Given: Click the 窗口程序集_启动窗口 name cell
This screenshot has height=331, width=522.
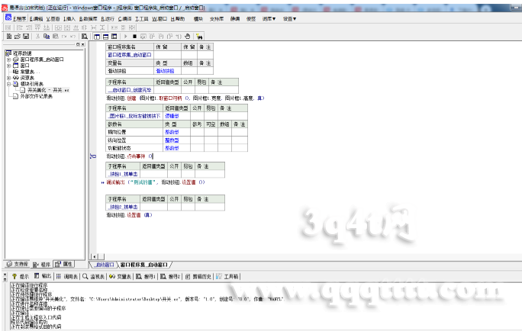Looking at the screenshot, I should click(130, 55).
